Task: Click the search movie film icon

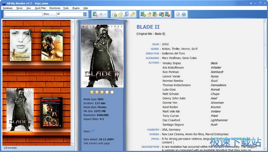Action: click(x=95, y=14)
